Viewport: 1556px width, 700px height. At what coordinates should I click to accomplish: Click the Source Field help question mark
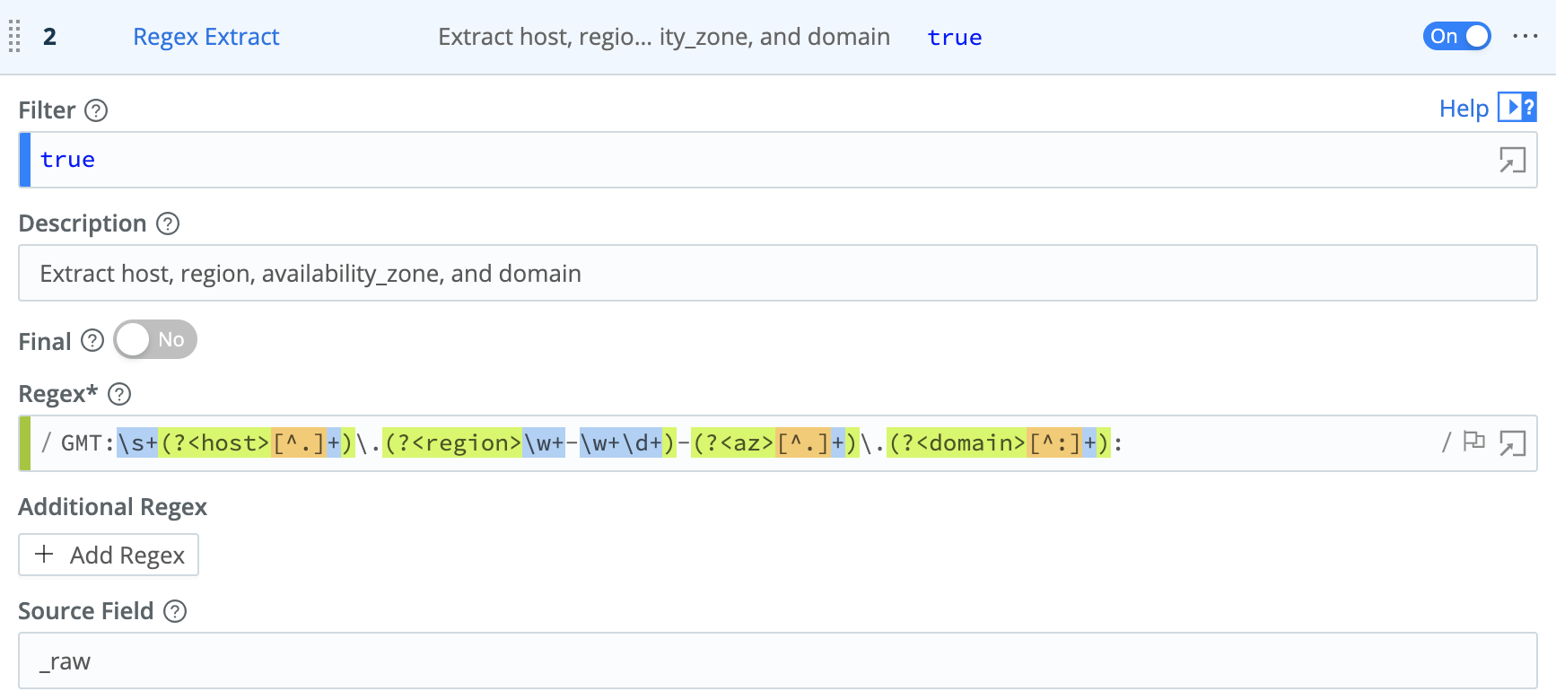click(175, 611)
